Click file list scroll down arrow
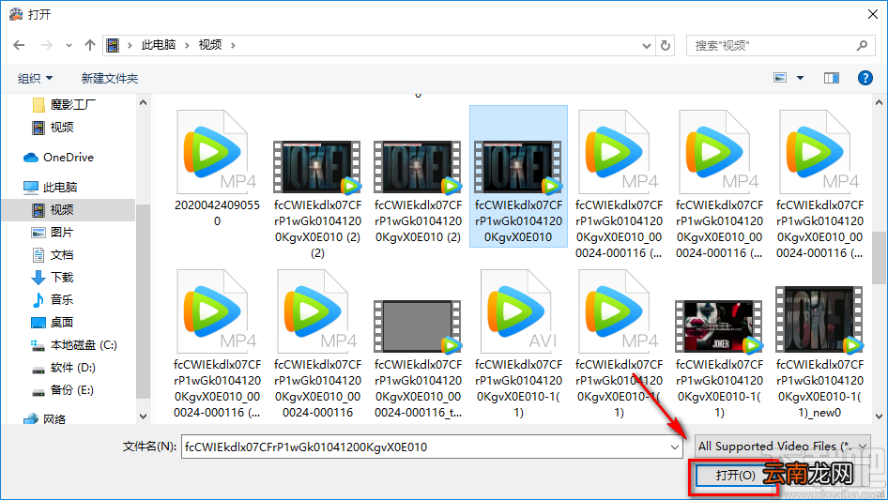The width and height of the screenshot is (888, 500). click(x=879, y=417)
